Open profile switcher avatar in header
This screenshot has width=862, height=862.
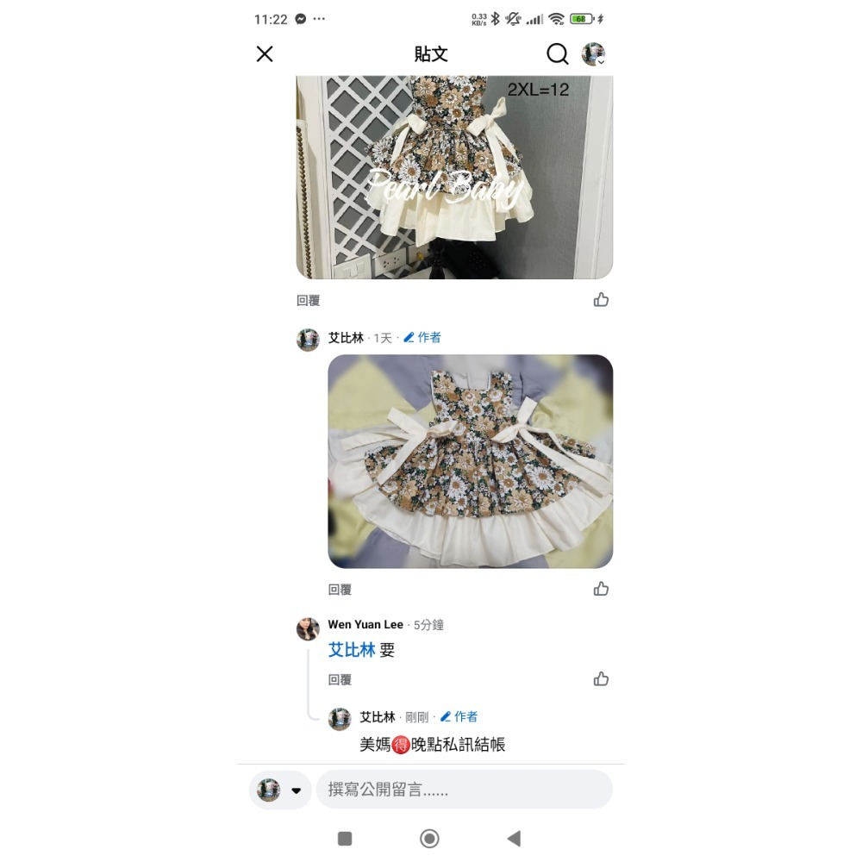[x=593, y=53]
